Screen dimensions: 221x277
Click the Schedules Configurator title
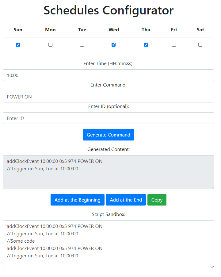click(x=109, y=10)
